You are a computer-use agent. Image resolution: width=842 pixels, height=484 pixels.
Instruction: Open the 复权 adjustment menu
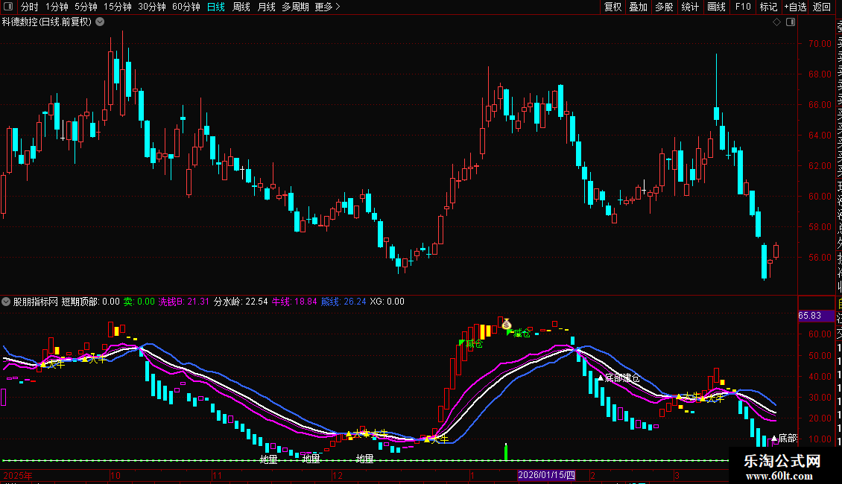(612, 7)
